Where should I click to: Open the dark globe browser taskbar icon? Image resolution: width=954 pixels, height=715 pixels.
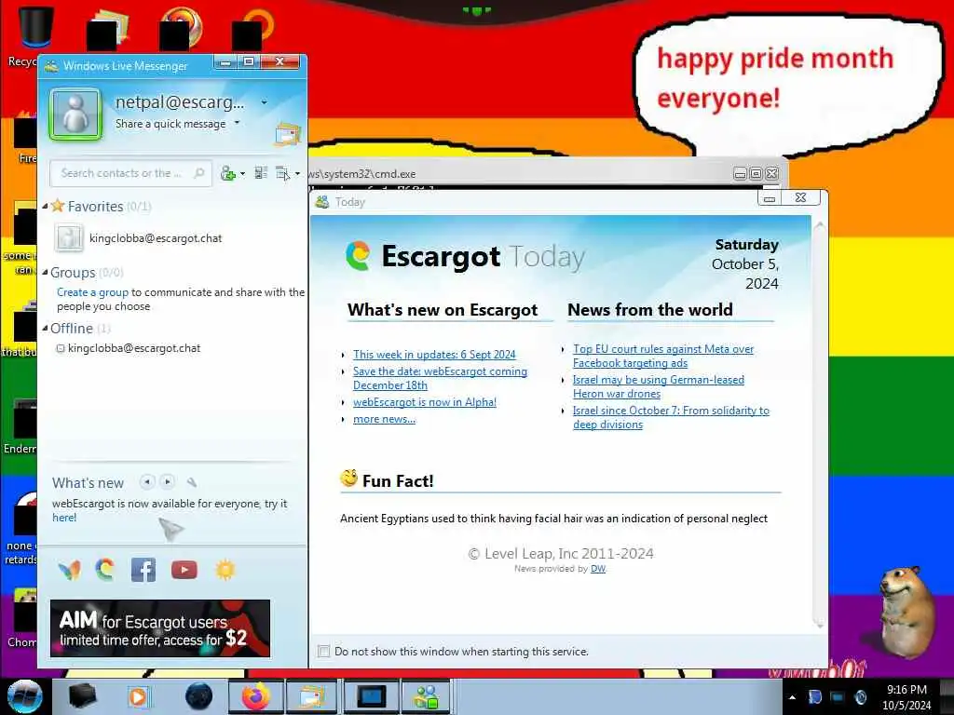(x=199, y=696)
